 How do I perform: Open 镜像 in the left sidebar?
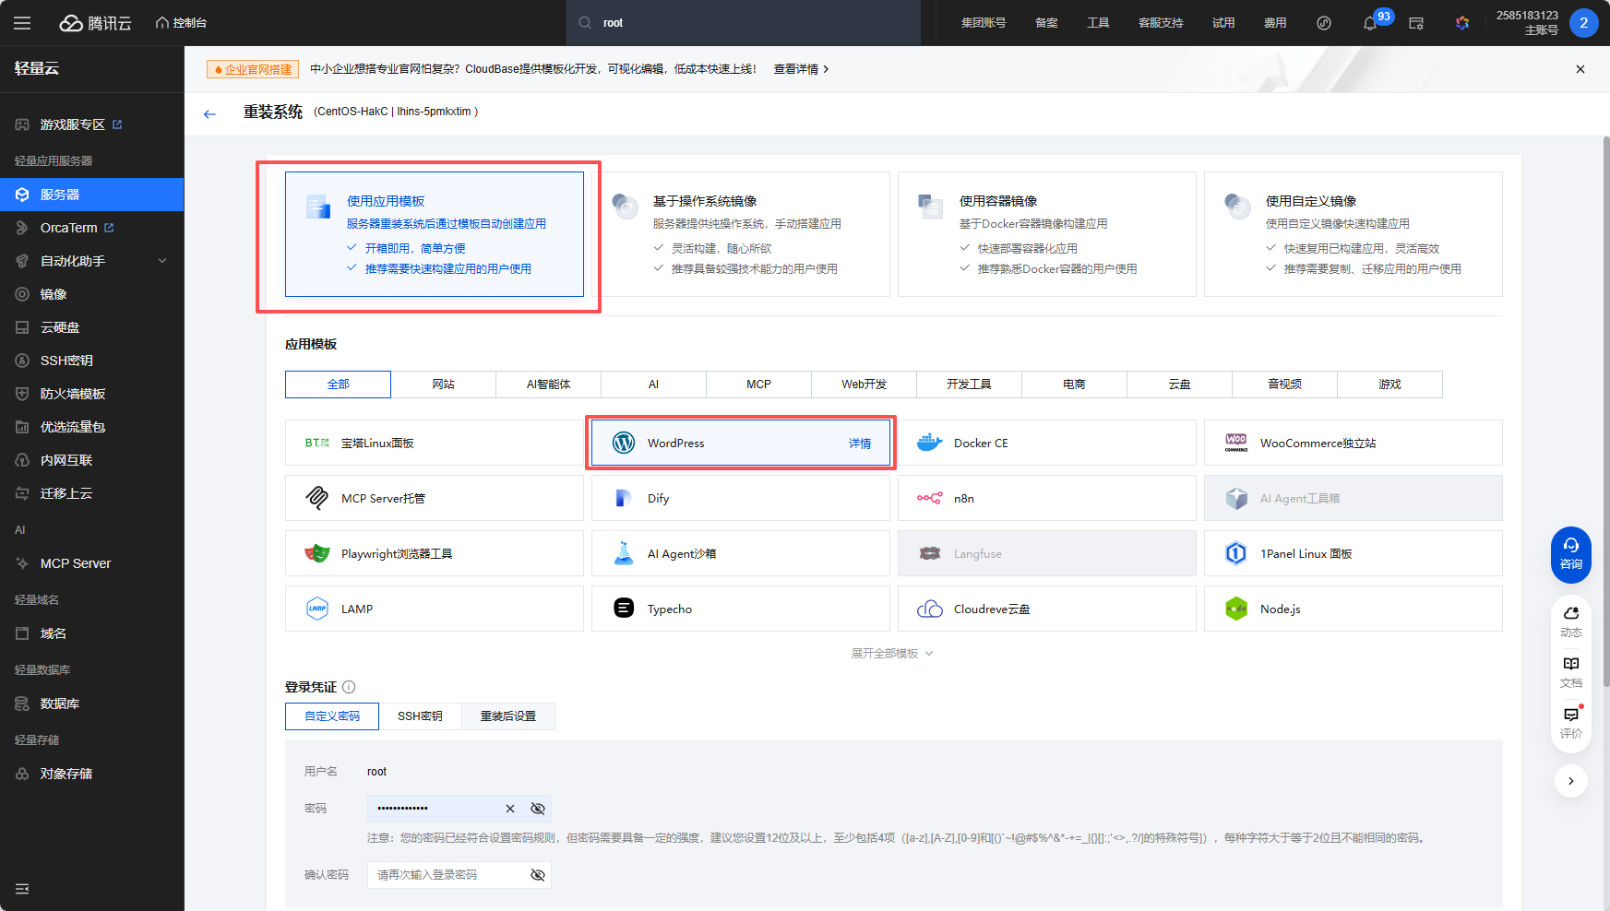pyautogui.click(x=92, y=294)
